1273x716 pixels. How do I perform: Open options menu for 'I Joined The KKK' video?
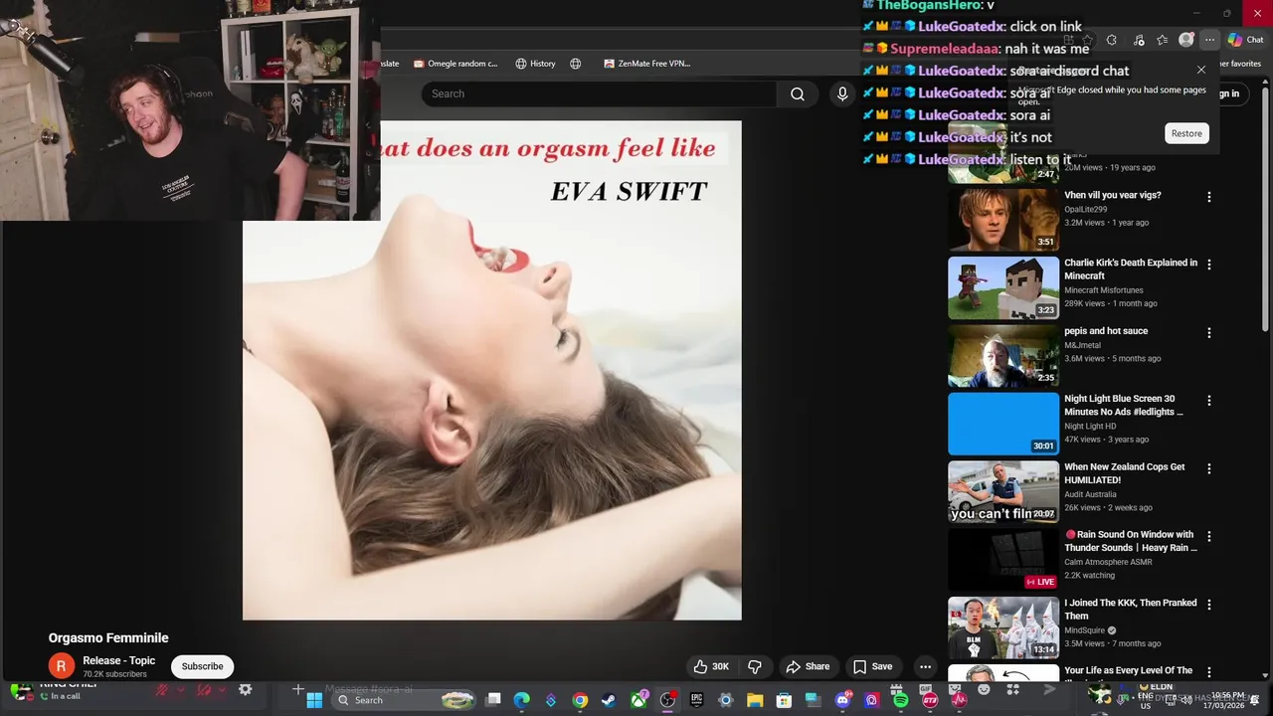point(1209,605)
